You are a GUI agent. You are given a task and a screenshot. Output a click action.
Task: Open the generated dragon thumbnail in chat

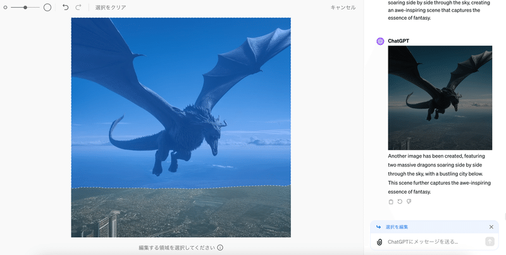click(440, 98)
